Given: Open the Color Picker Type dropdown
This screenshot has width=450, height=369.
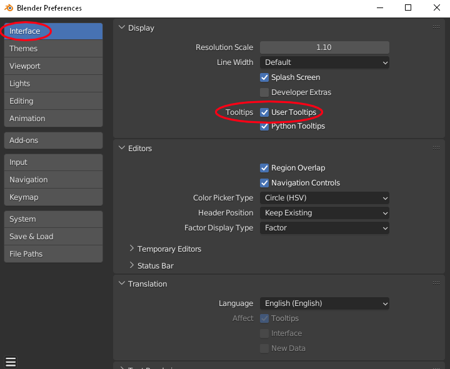Looking at the screenshot, I should pos(324,198).
